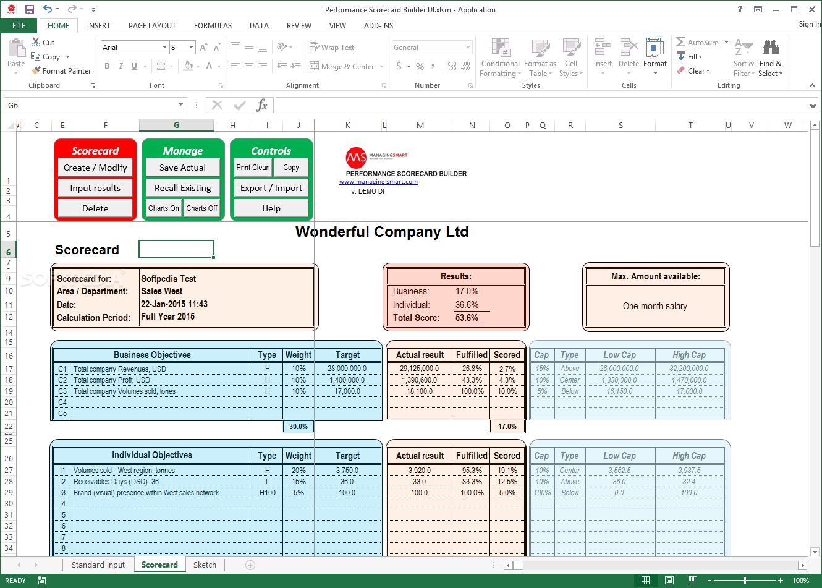Click Merge & Center
822x588 pixels.
click(342, 66)
